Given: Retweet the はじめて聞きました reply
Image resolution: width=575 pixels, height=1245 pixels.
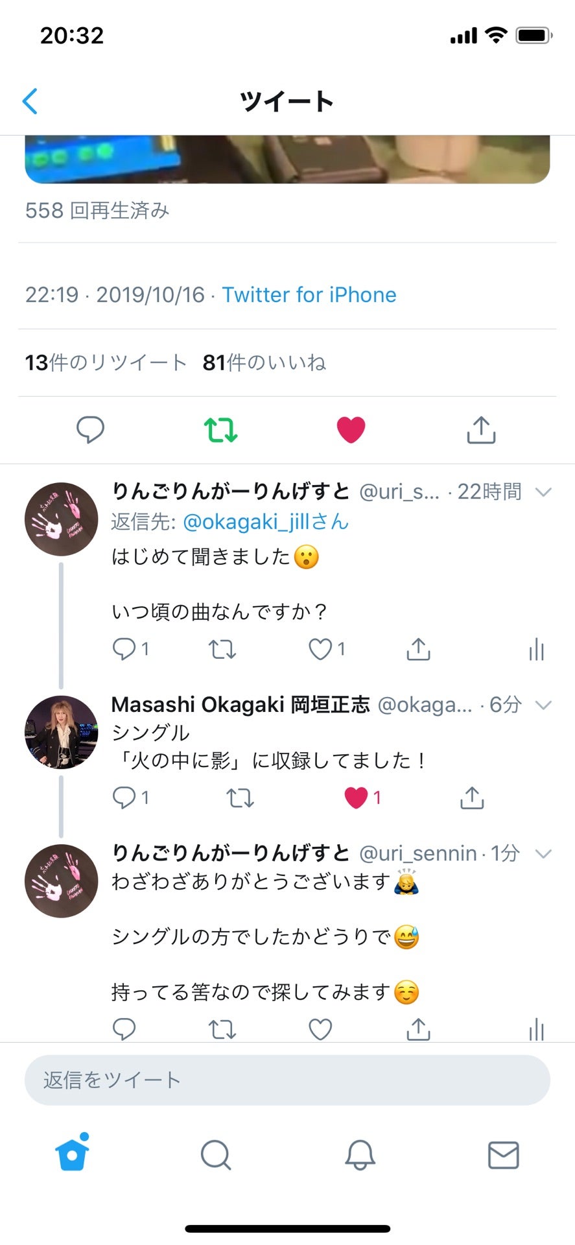Looking at the screenshot, I should click(222, 649).
